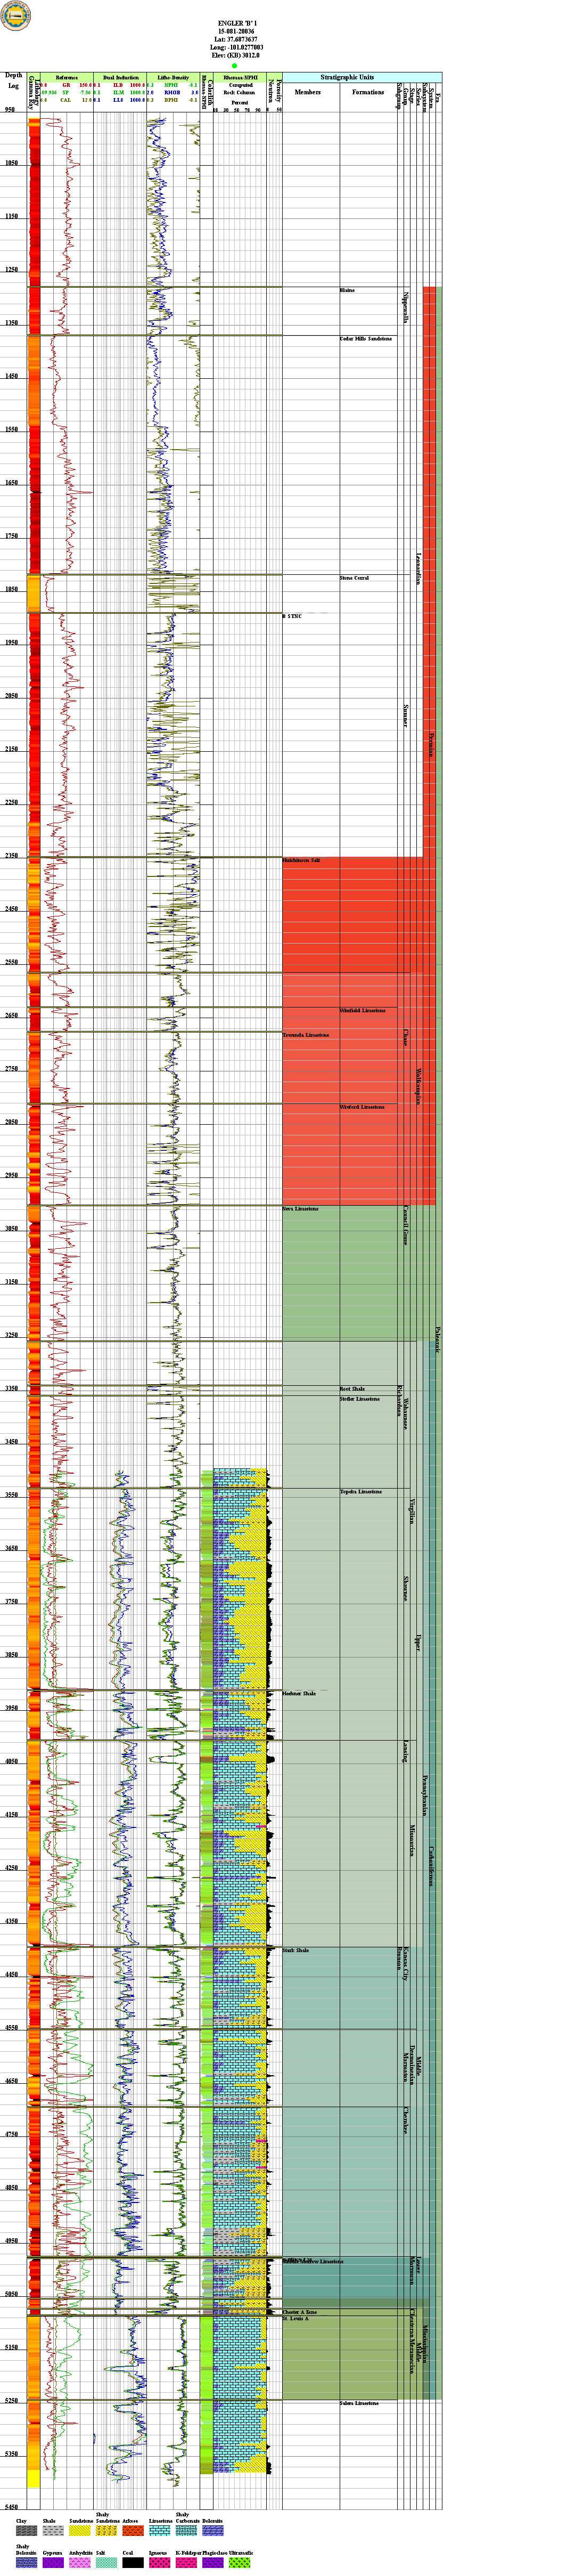Click the 'Depth' column header

point(14,76)
